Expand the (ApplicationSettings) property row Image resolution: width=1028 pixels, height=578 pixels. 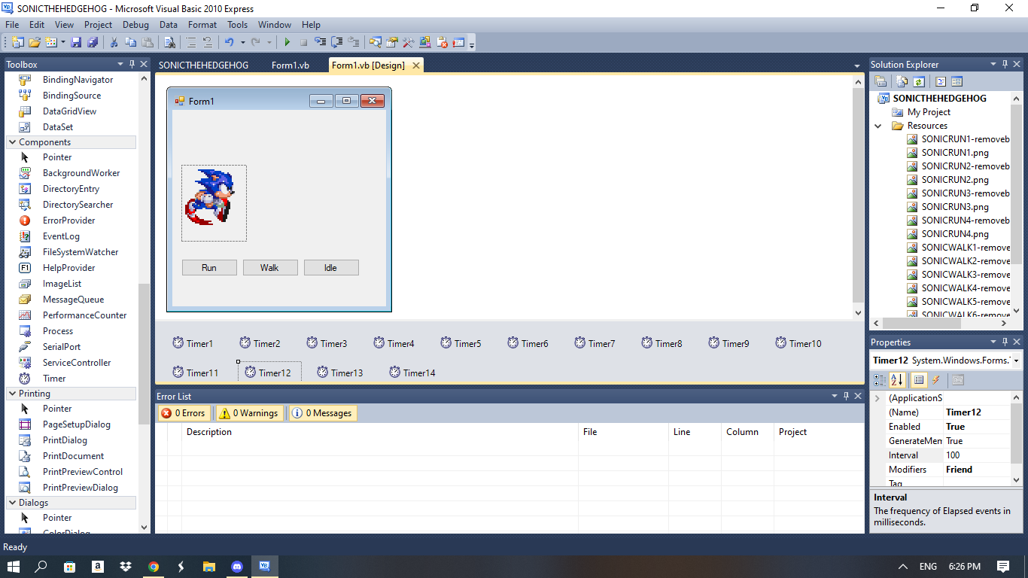coord(877,398)
